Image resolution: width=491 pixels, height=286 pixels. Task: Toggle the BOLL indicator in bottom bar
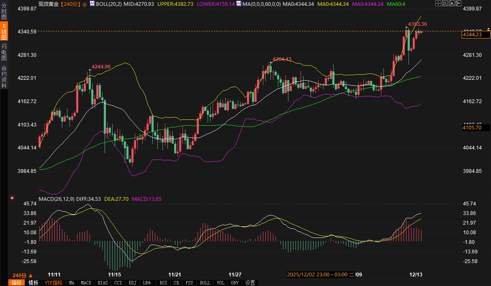pyautogui.click(x=205, y=283)
